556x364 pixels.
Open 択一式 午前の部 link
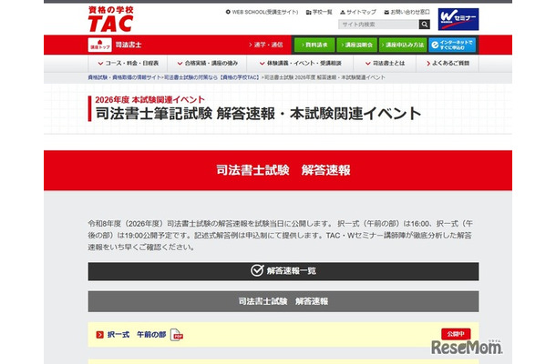[137, 335]
